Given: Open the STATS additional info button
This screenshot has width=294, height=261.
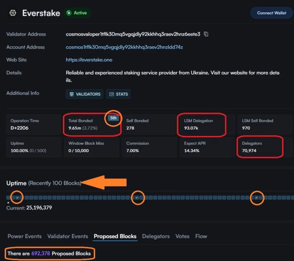Looking at the screenshot, I should [x=118, y=94].
